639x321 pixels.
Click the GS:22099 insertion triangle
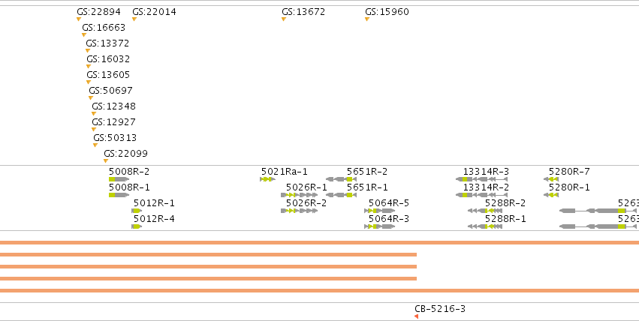(x=106, y=161)
